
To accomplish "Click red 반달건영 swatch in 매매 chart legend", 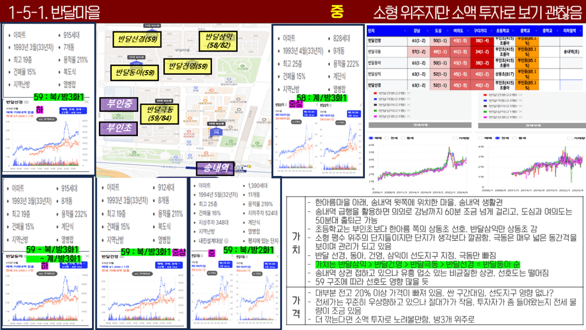I will coord(375,93).
